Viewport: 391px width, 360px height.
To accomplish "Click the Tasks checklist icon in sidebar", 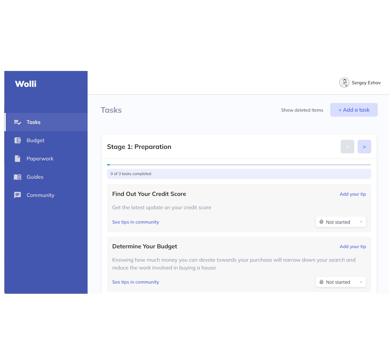I will (17, 122).
